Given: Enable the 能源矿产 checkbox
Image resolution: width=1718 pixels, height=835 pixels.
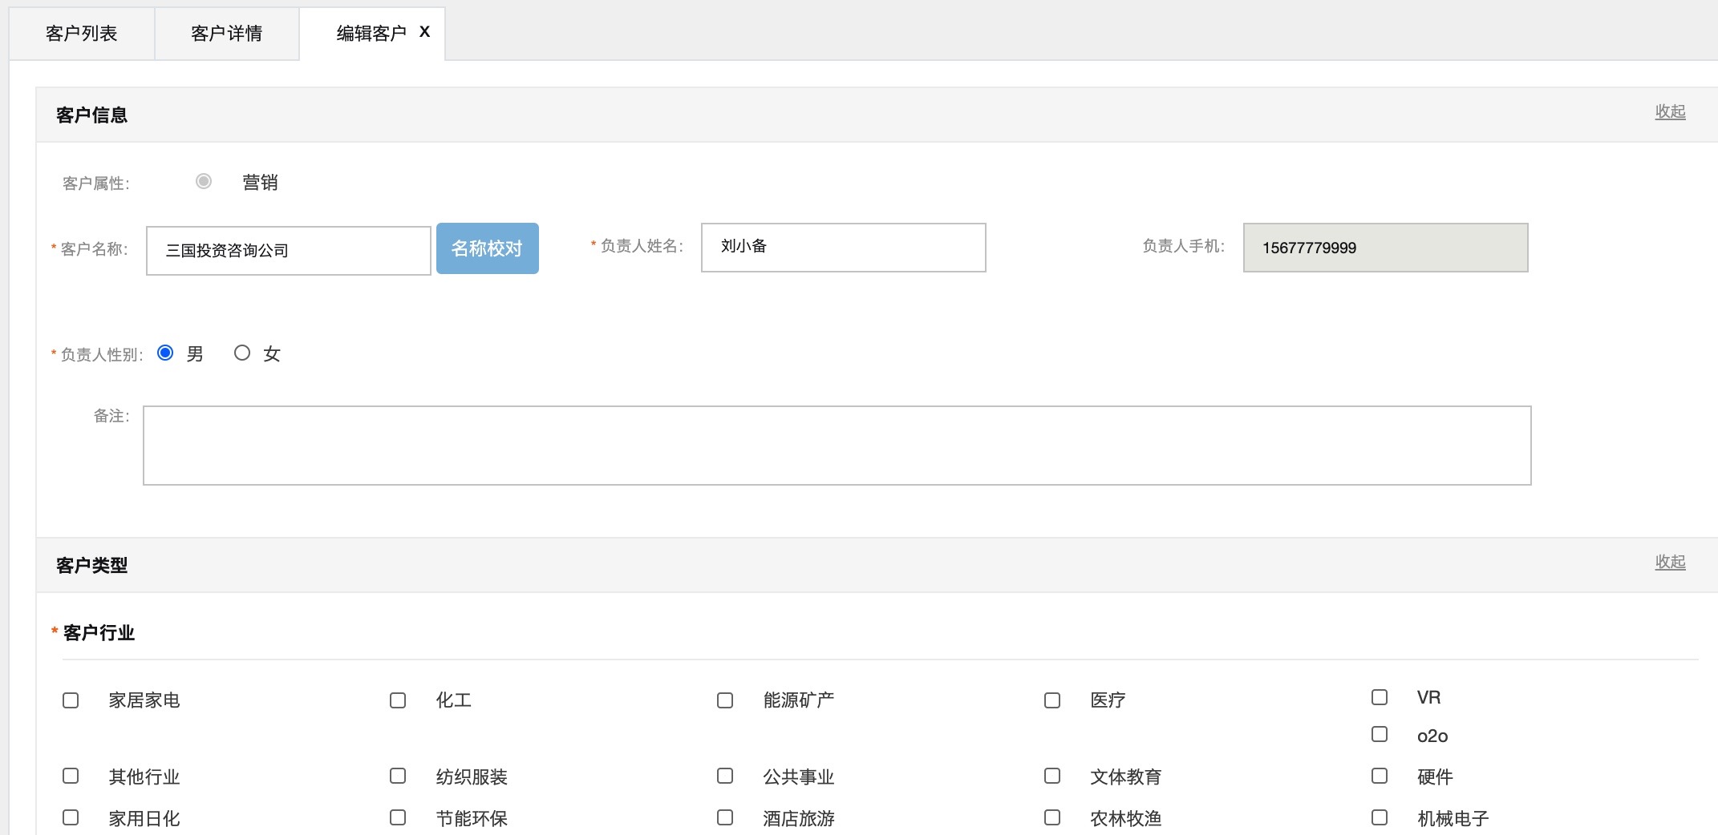Looking at the screenshot, I should coord(725,700).
